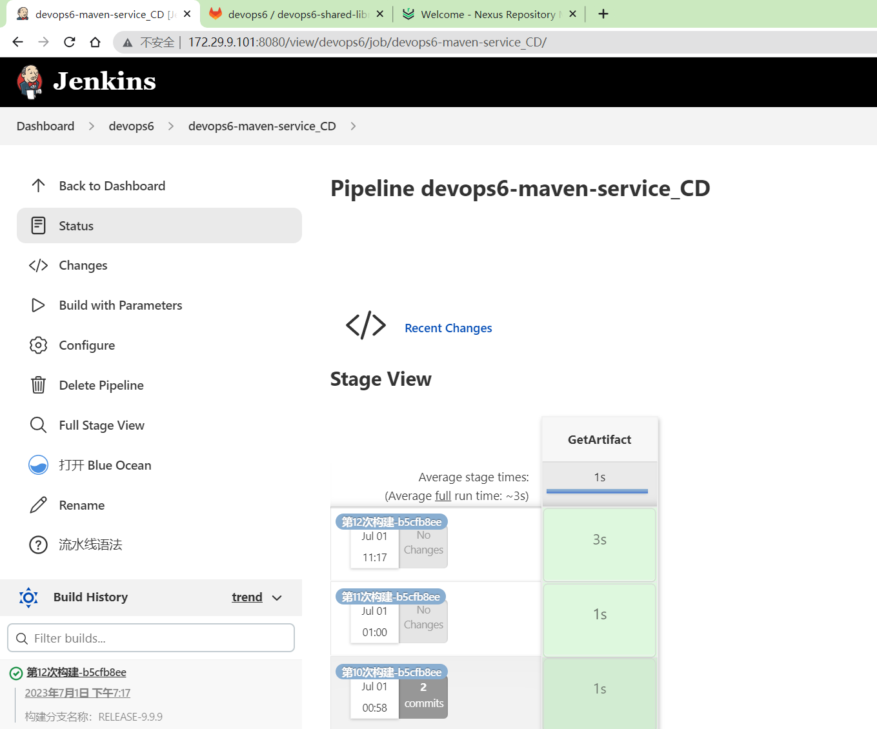Viewport: 877px width, 729px height.
Task: Expand chevron after devops6-maven-service_CD breadcrumb
Action: tap(353, 126)
